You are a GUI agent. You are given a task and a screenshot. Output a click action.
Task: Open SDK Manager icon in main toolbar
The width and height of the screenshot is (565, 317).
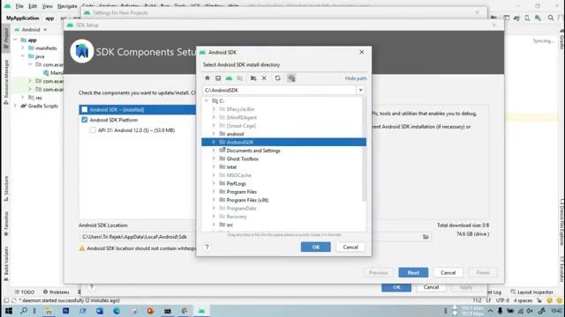coord(538,18)
